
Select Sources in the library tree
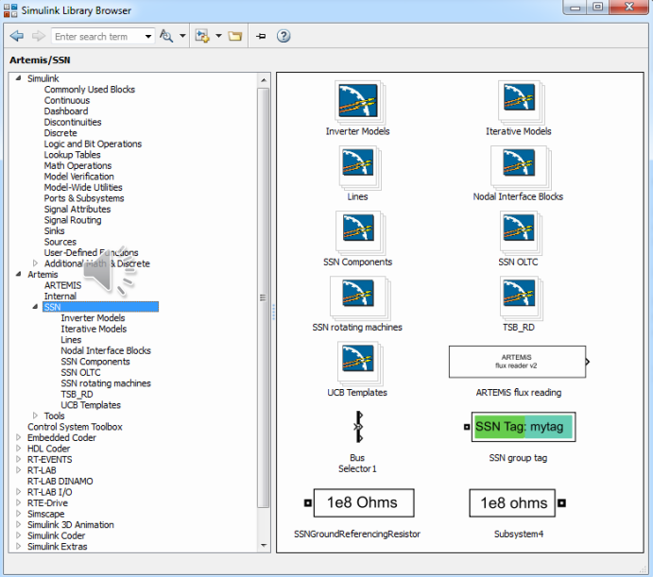(x=60, y=242)
